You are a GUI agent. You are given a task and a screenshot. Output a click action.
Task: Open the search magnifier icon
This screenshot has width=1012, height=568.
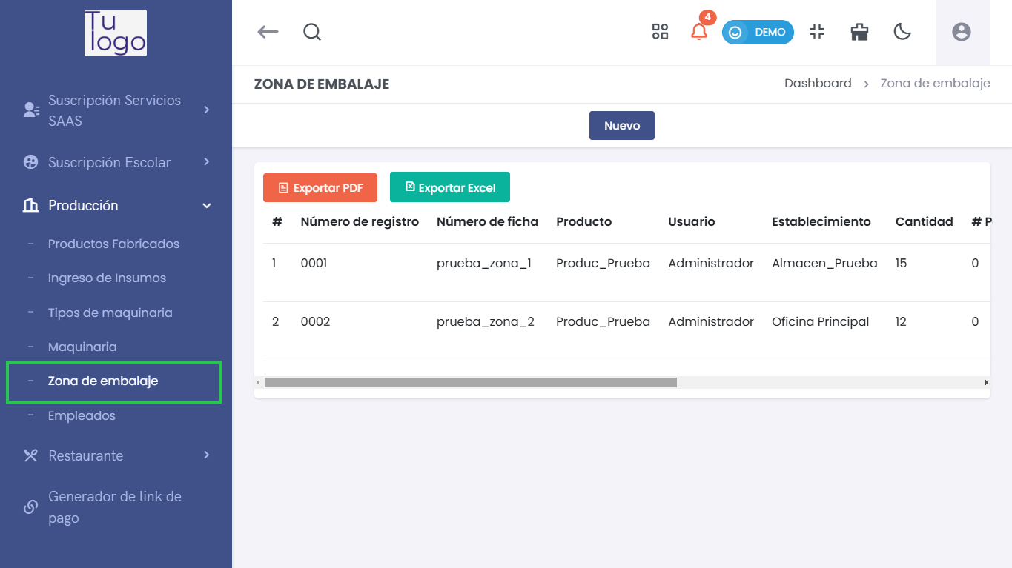pyautogui.click(x=312, y=32)
